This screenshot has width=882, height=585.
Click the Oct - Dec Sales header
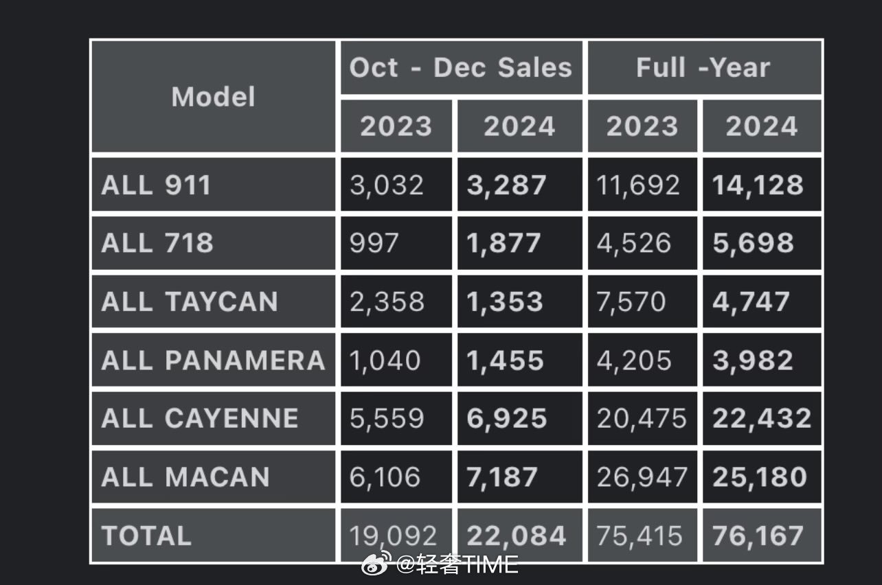pyautogui.click(x=461, y=67)
